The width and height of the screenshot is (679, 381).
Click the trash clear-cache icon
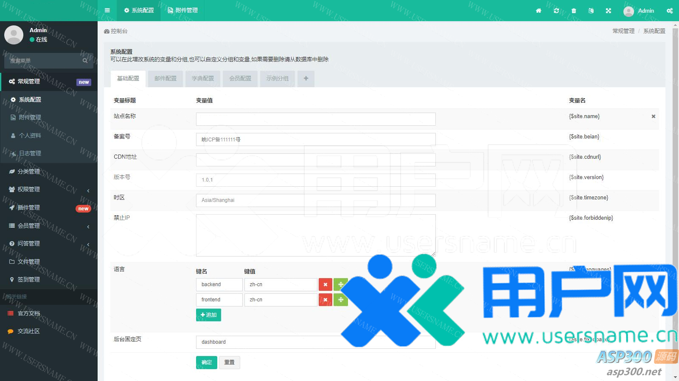(574, 11)
